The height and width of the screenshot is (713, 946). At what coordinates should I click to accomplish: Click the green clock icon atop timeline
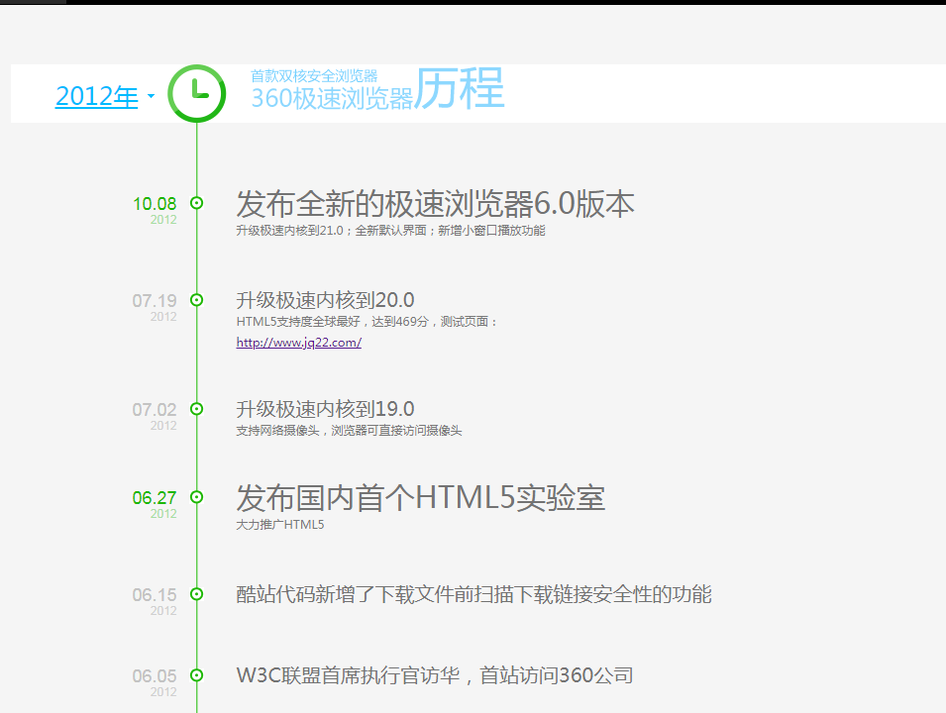pyautogui.click(x=197, y=93)
